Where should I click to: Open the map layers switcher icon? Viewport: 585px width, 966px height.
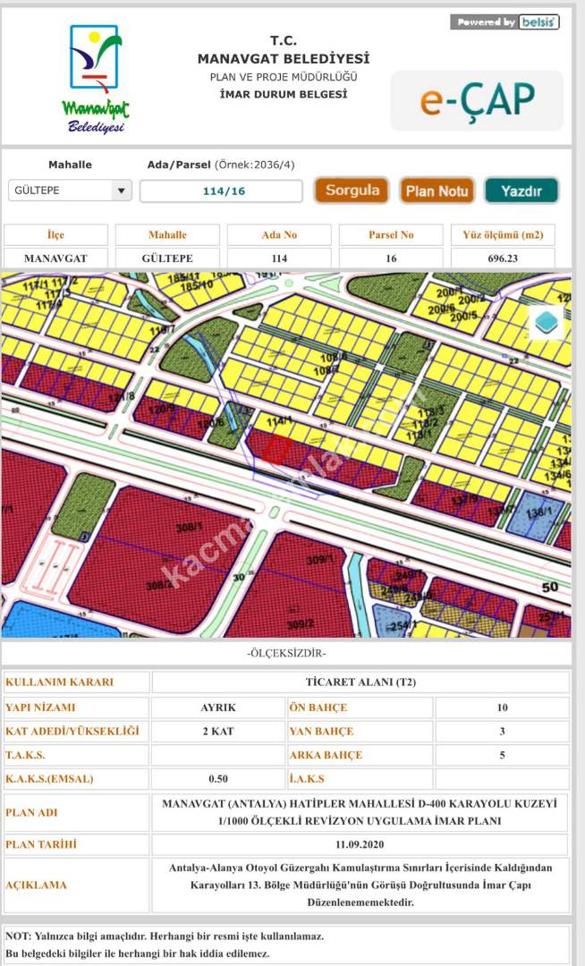click(547, 322)
